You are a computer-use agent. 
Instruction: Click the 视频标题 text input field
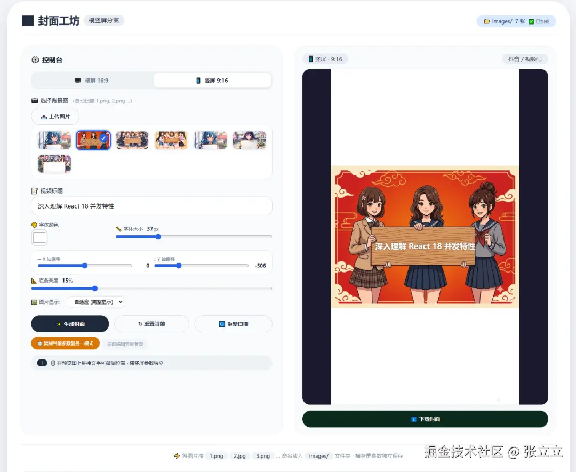pos(151,206)
